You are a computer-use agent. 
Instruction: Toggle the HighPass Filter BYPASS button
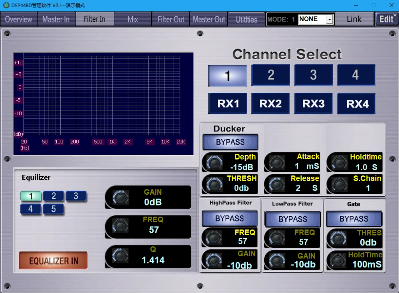[x=229, y=219]
